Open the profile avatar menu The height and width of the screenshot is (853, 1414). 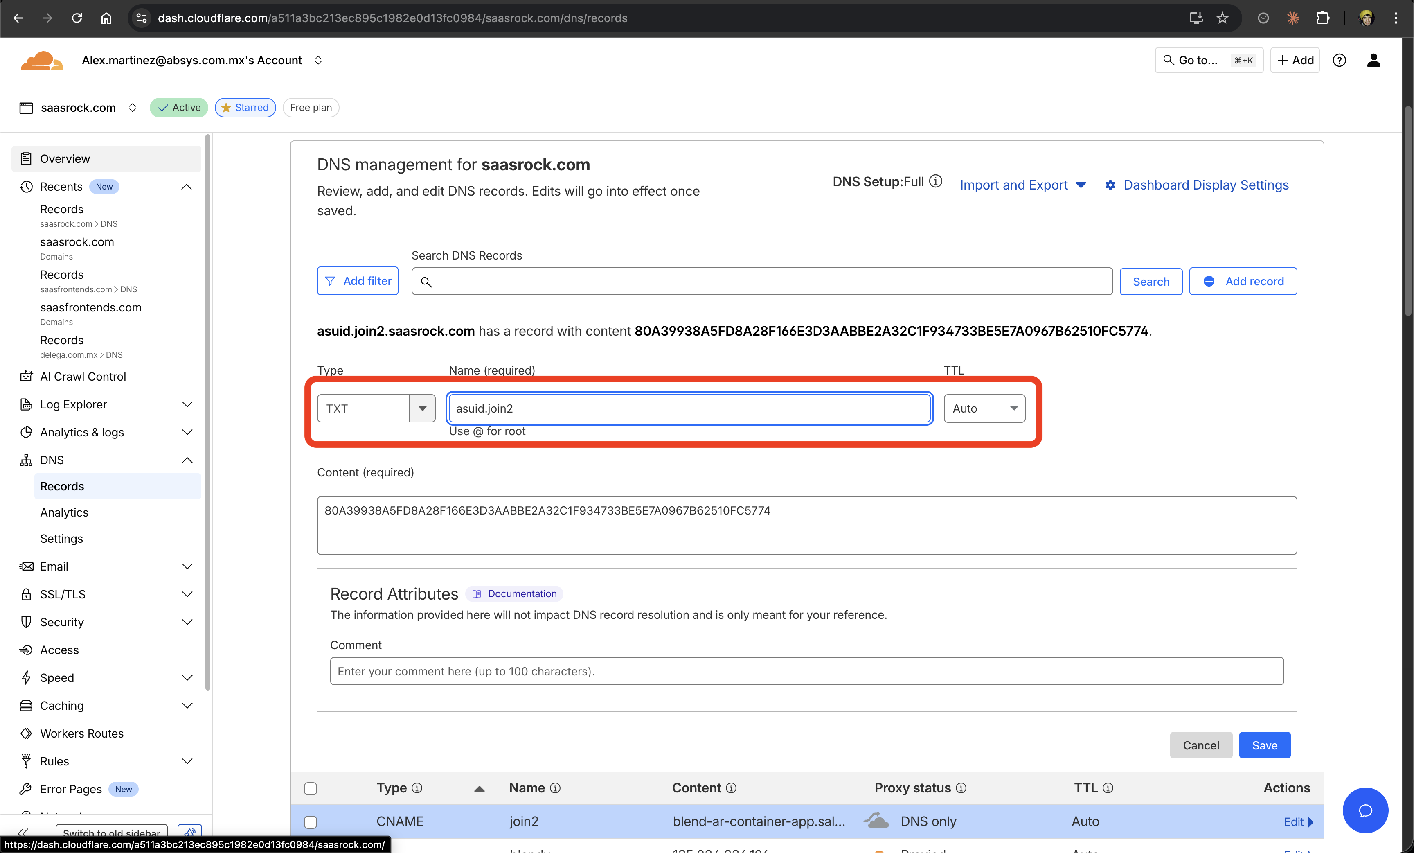(x=1374, y=60)
